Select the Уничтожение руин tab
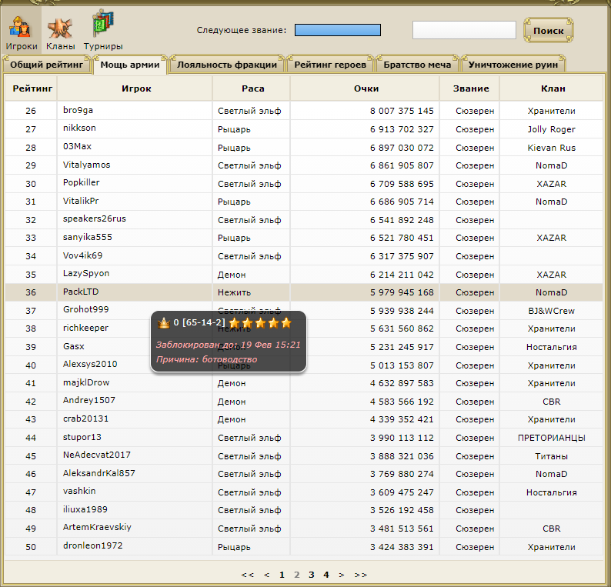Viewport: 611px width, 587px height. pos(513,65)
